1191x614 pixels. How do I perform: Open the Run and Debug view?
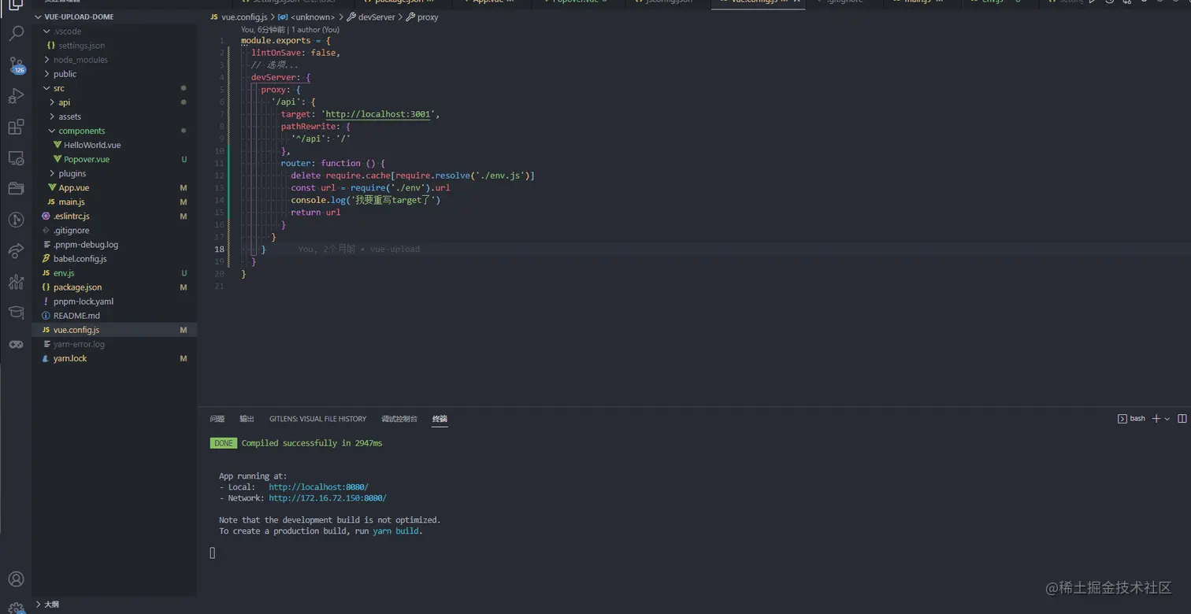click(16, 97)
